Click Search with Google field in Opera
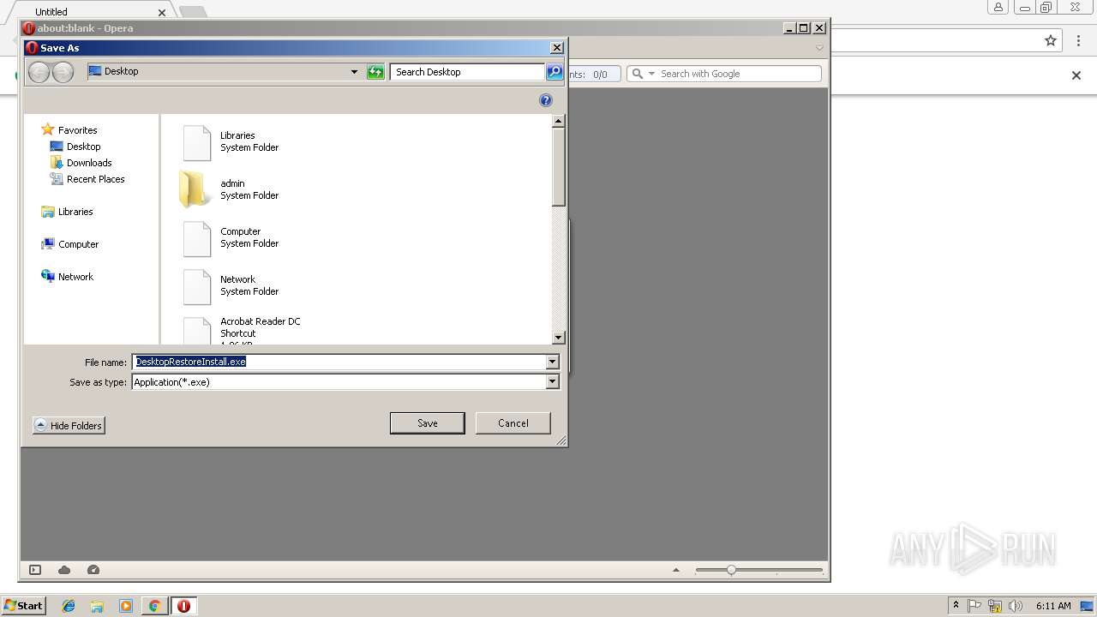 (x=737, y=74)
